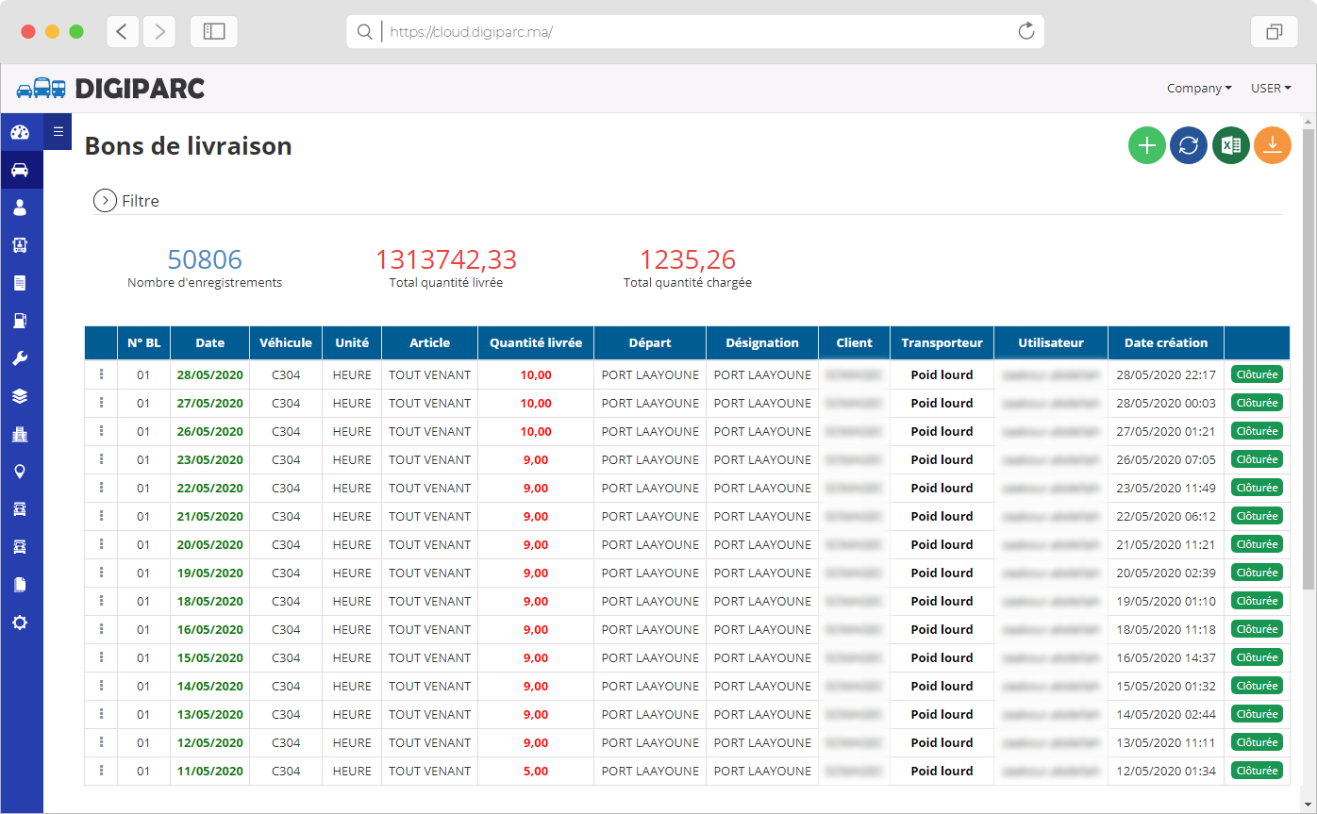Click the layers stack sidebar icon
The image size is (1317, 814).
pyautogui.click(x=20, y=396)
